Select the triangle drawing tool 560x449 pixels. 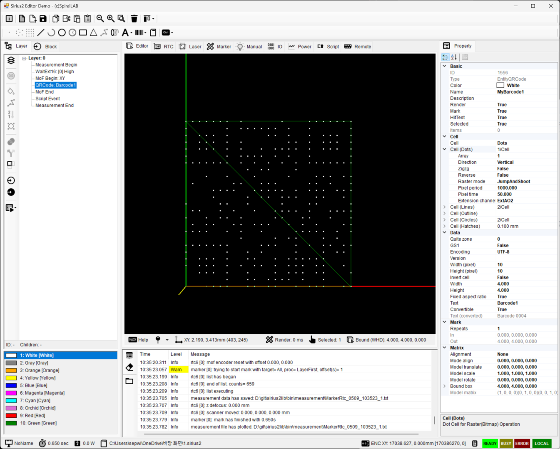coord(94,32)
